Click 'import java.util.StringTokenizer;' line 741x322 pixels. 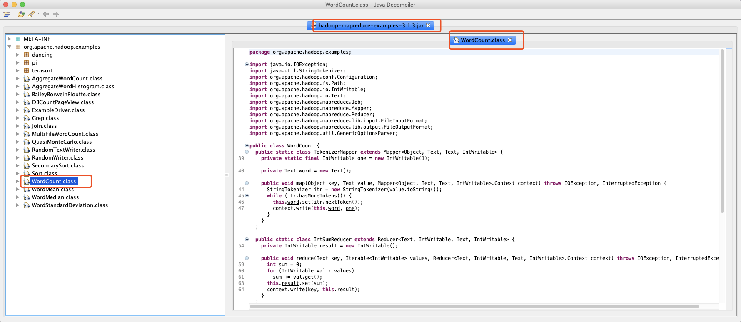coord(297,71)
